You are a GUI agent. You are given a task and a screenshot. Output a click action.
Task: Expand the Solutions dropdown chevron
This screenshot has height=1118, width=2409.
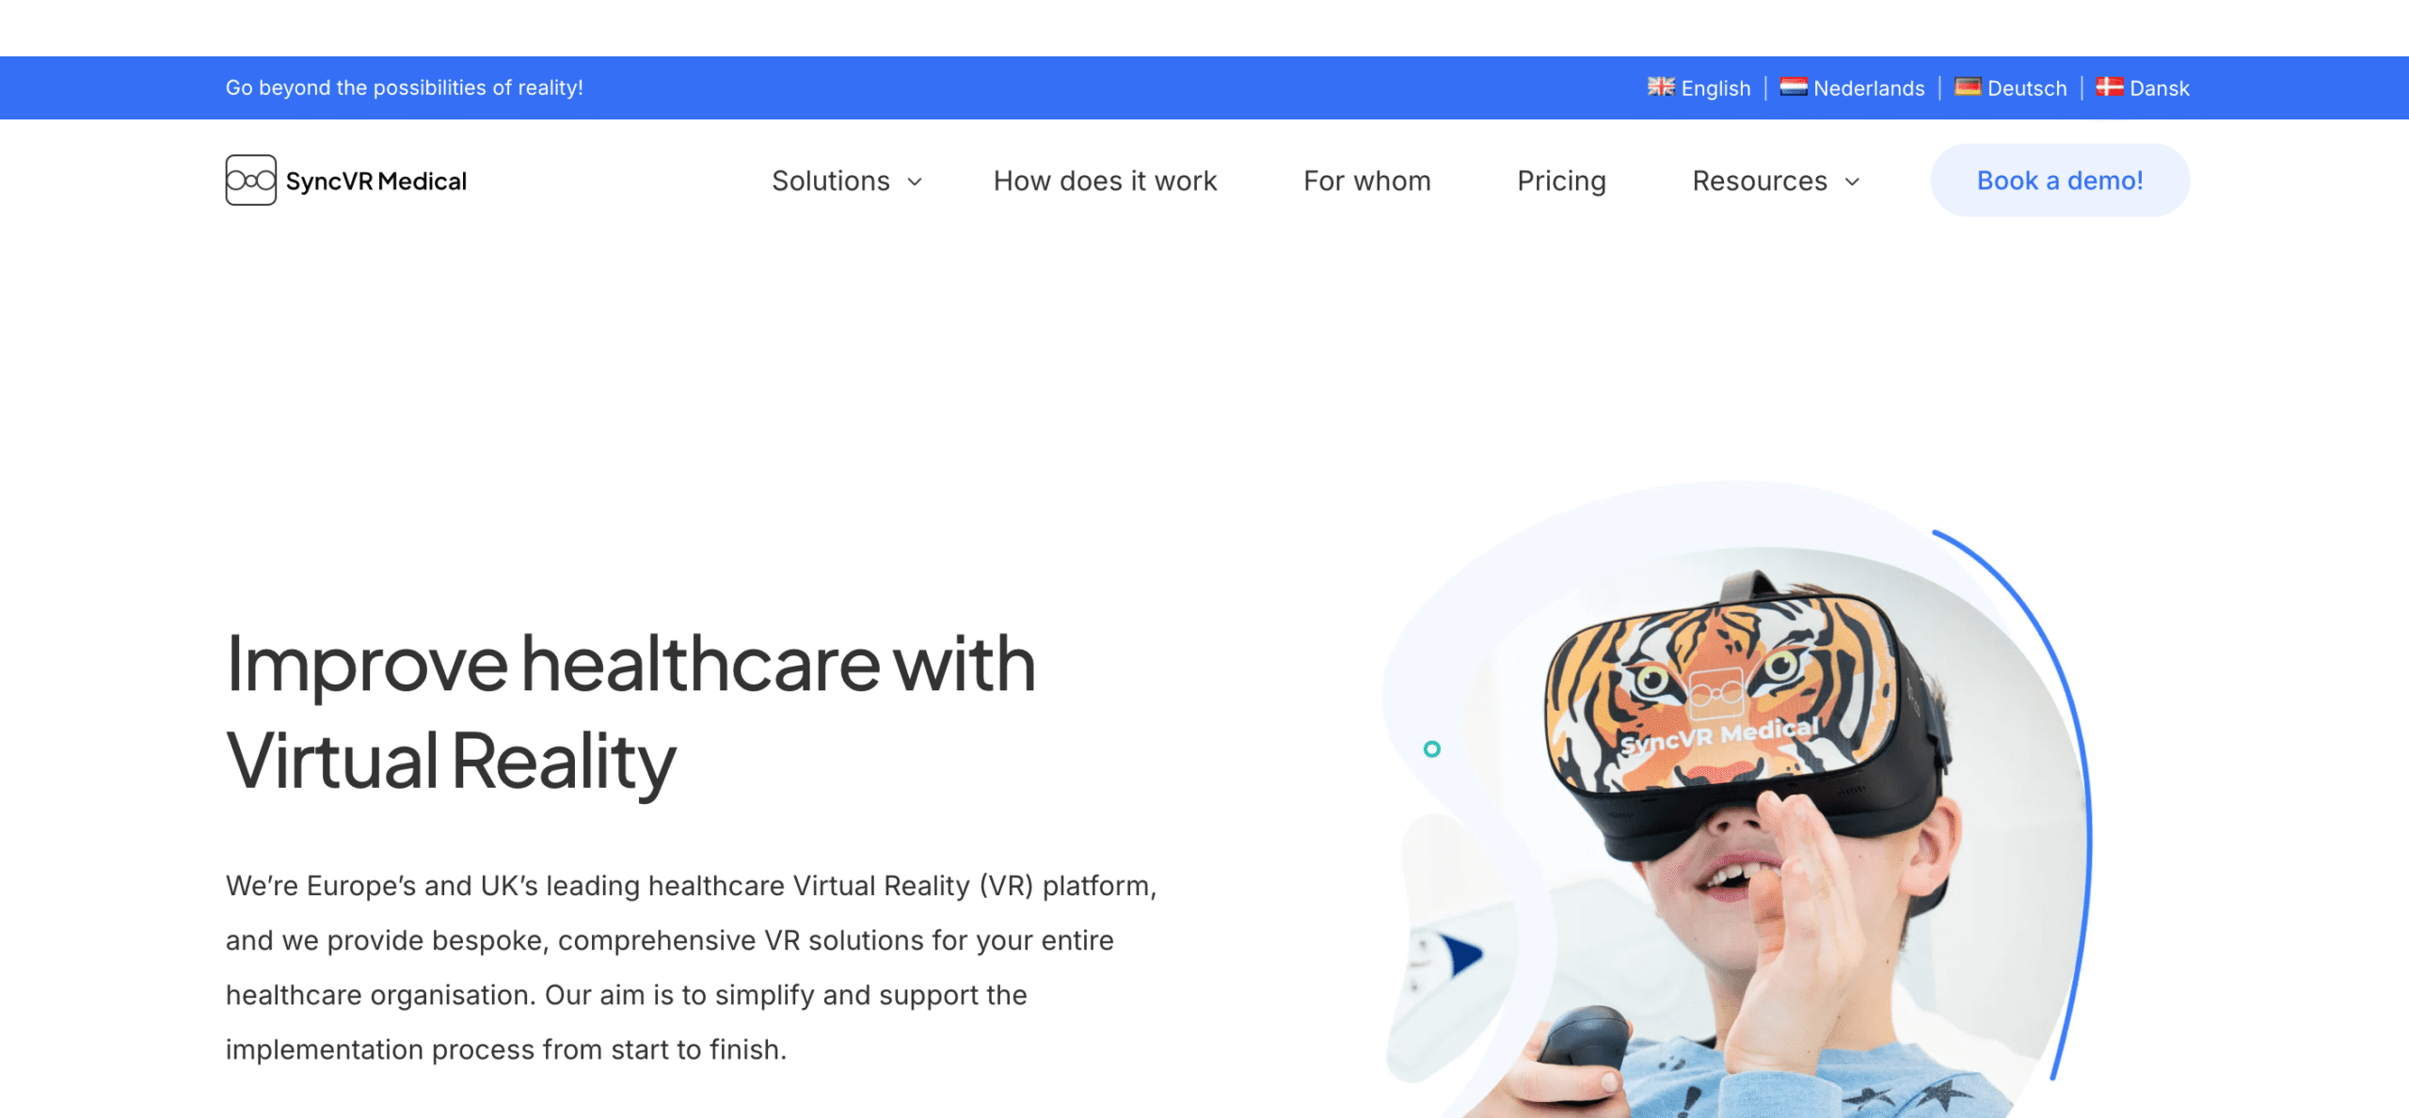[x=915, y=181]
